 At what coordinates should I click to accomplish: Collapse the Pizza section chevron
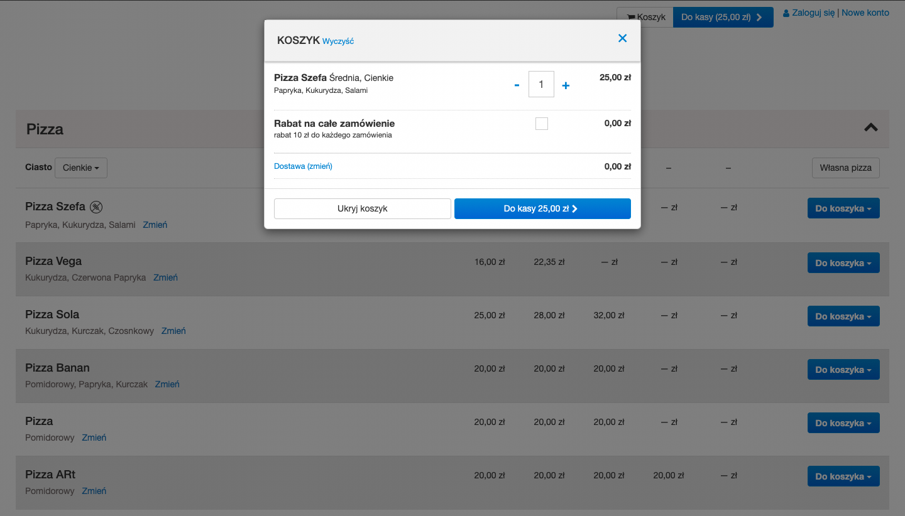point(870,127)
